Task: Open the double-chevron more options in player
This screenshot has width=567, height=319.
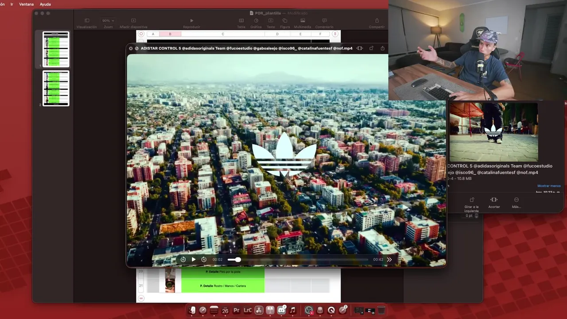Action: 389,260
